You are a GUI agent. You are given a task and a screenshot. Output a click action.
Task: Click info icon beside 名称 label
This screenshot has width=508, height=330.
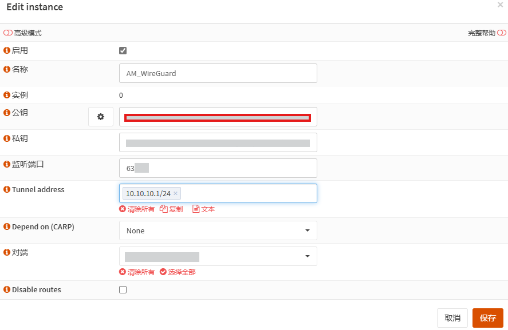[x=7, y=69]
